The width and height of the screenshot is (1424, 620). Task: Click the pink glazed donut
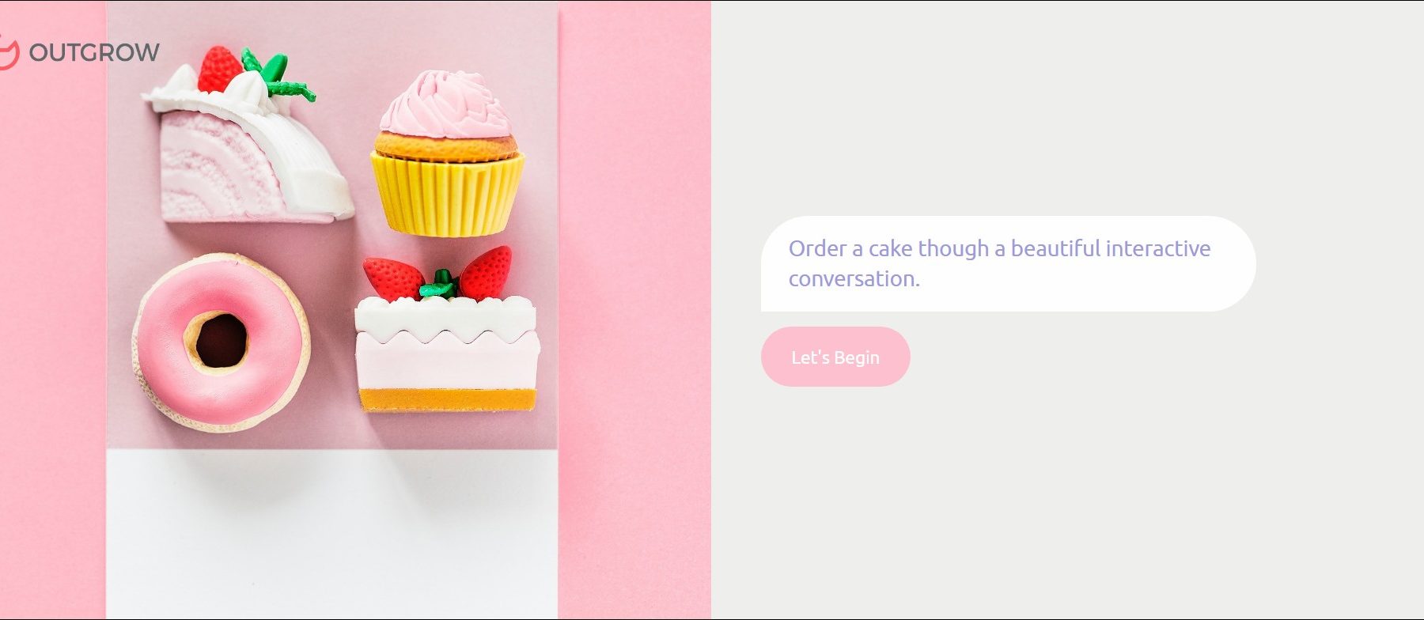point(222,342)
